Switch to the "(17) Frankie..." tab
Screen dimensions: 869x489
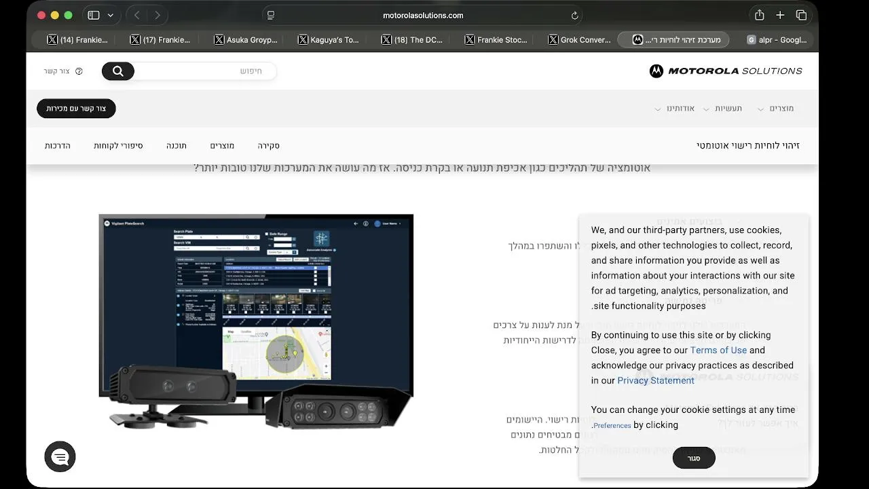click(160, 40)
